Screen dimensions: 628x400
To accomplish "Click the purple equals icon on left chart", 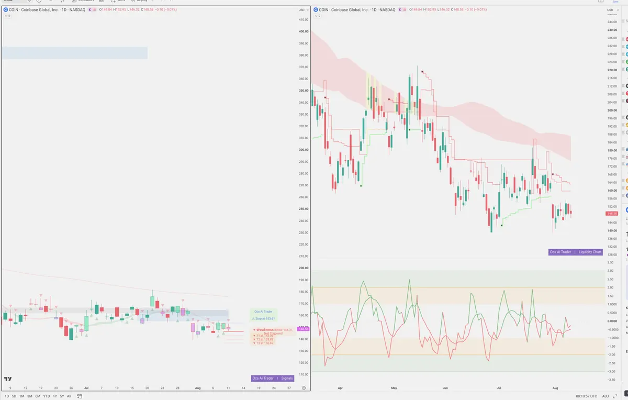I will [x=94, y=10].
